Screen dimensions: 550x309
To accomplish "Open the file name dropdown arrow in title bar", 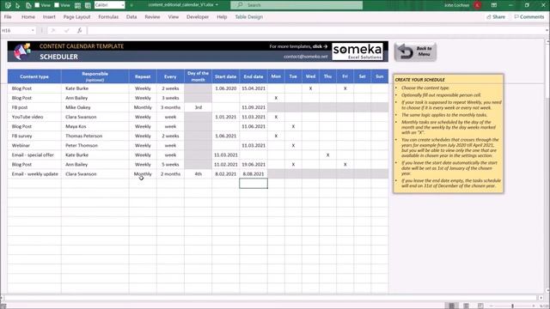I will 217,5.
